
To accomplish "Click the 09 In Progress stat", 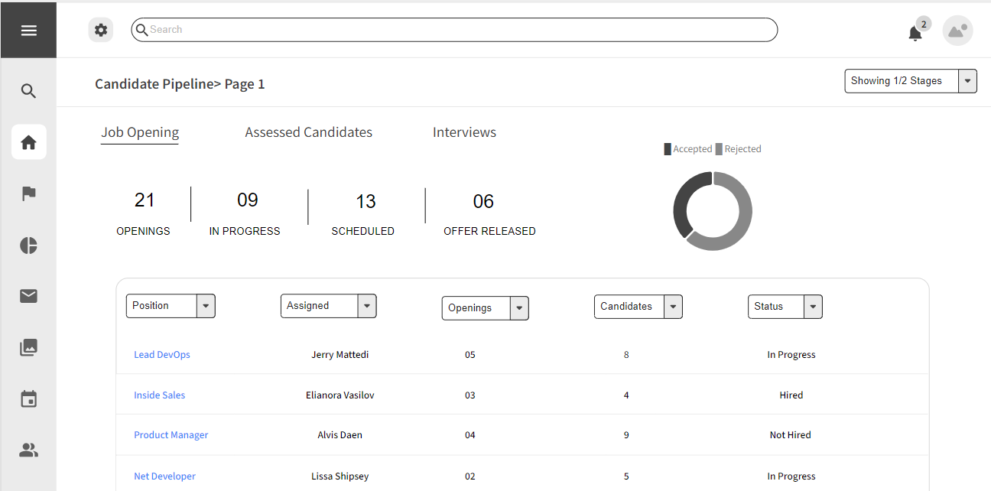I will (245, 213).
